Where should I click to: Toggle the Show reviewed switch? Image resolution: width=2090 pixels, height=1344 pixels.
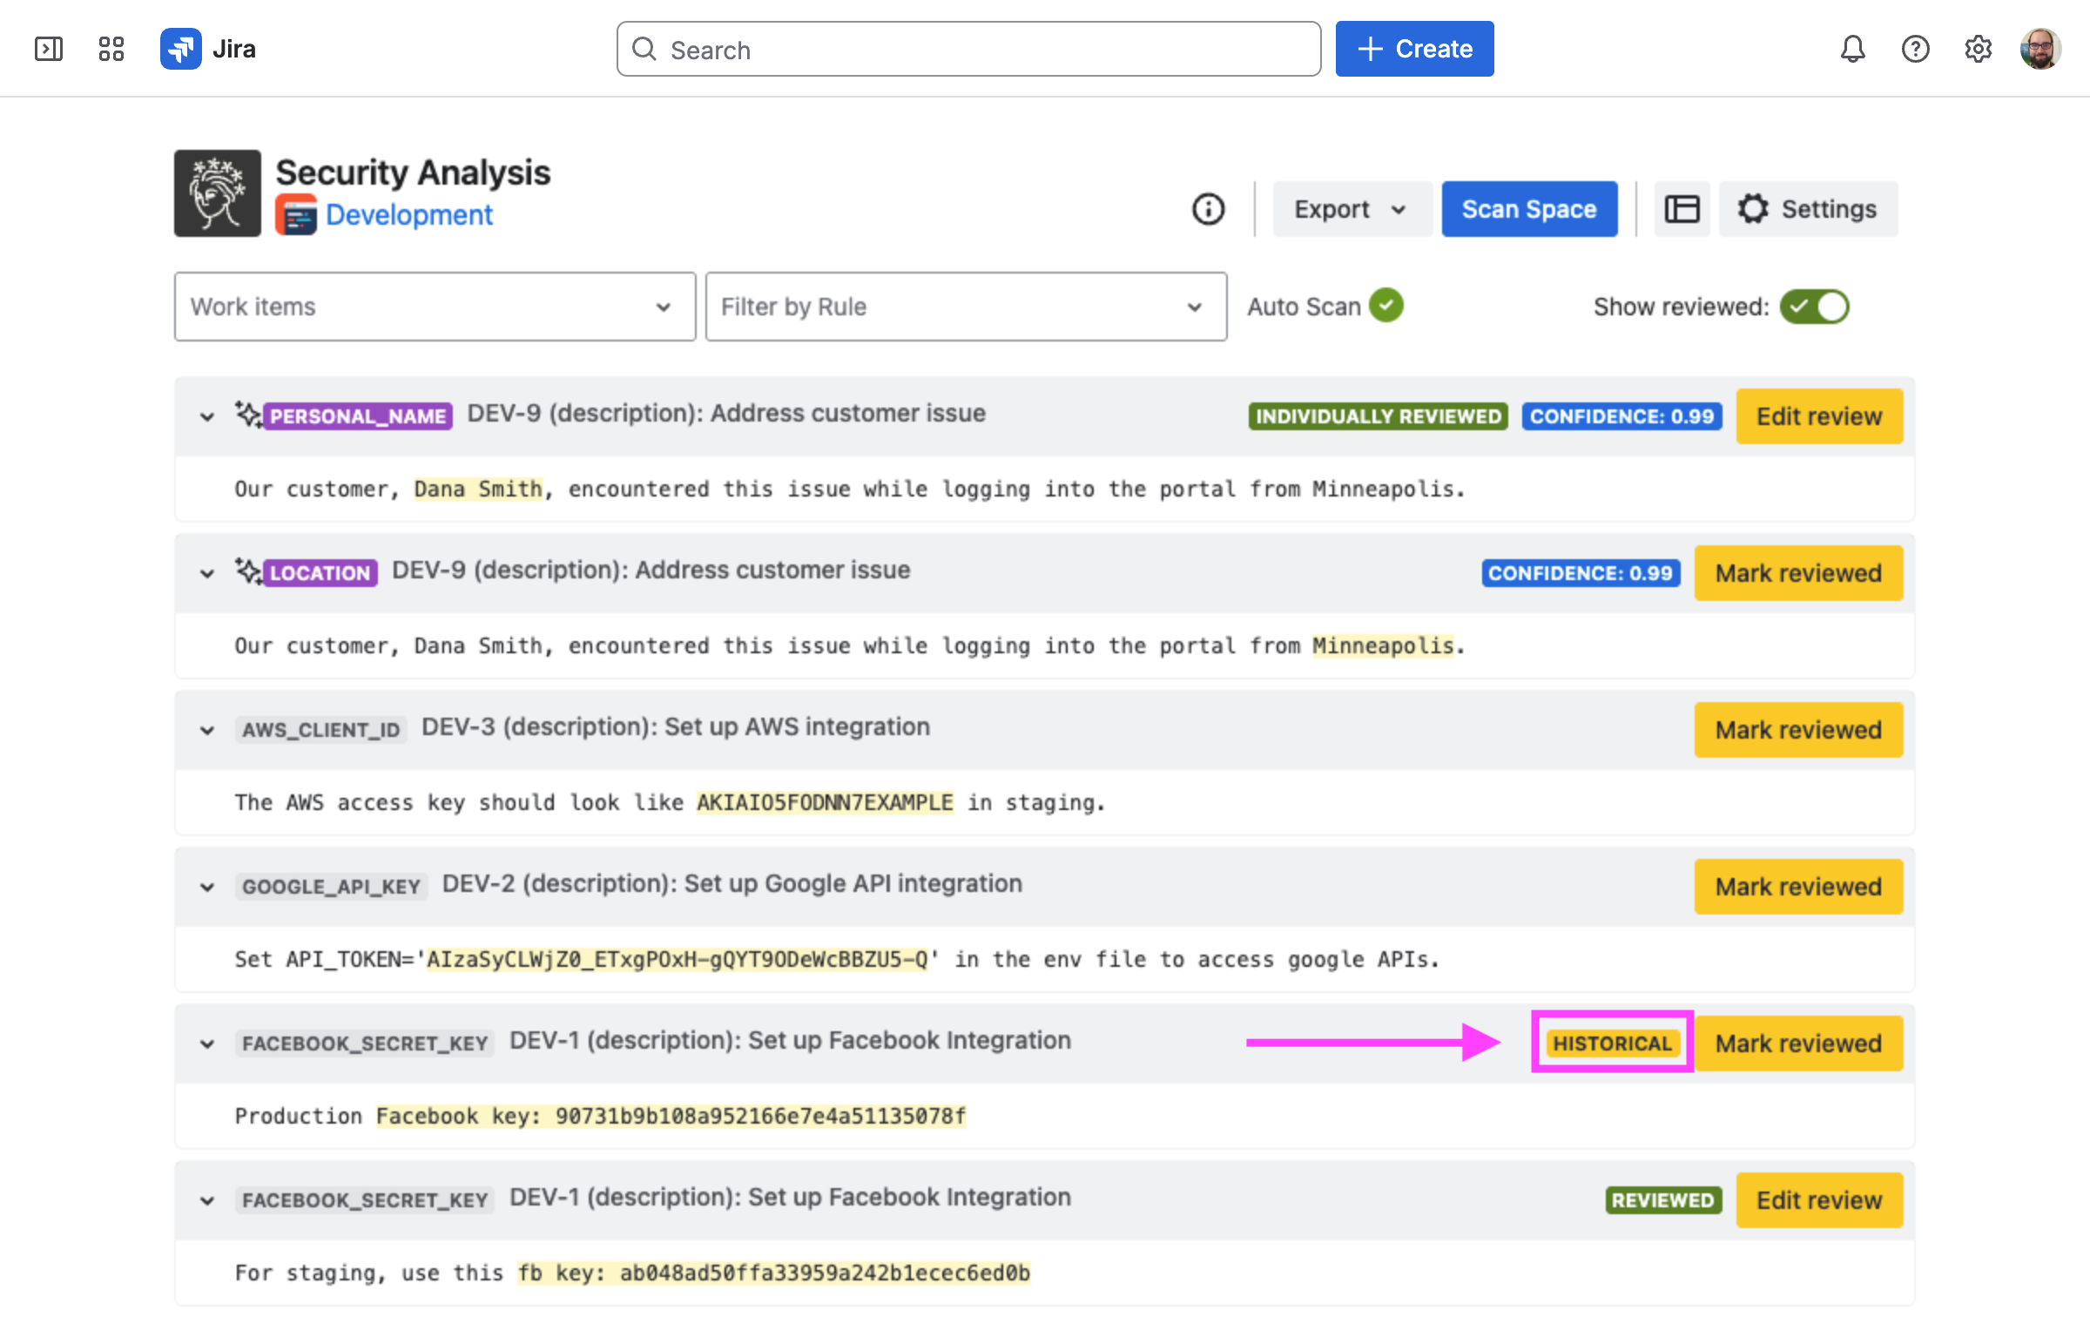point(1814,307)
